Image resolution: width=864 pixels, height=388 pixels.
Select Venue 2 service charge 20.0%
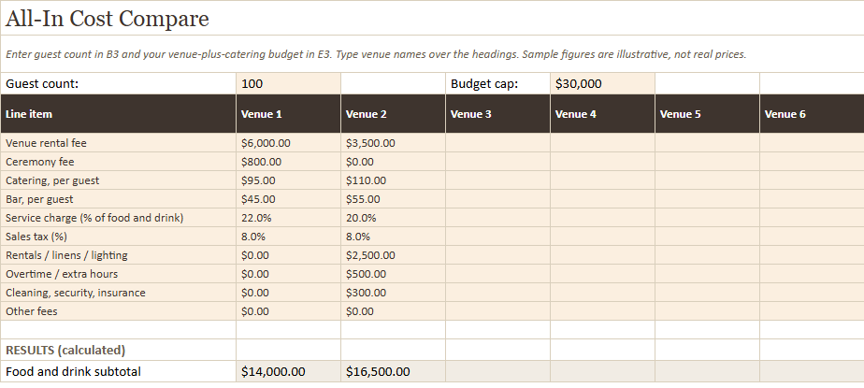[393, 218]
